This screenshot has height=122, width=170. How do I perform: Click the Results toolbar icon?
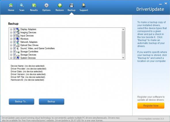click(34, 5)
